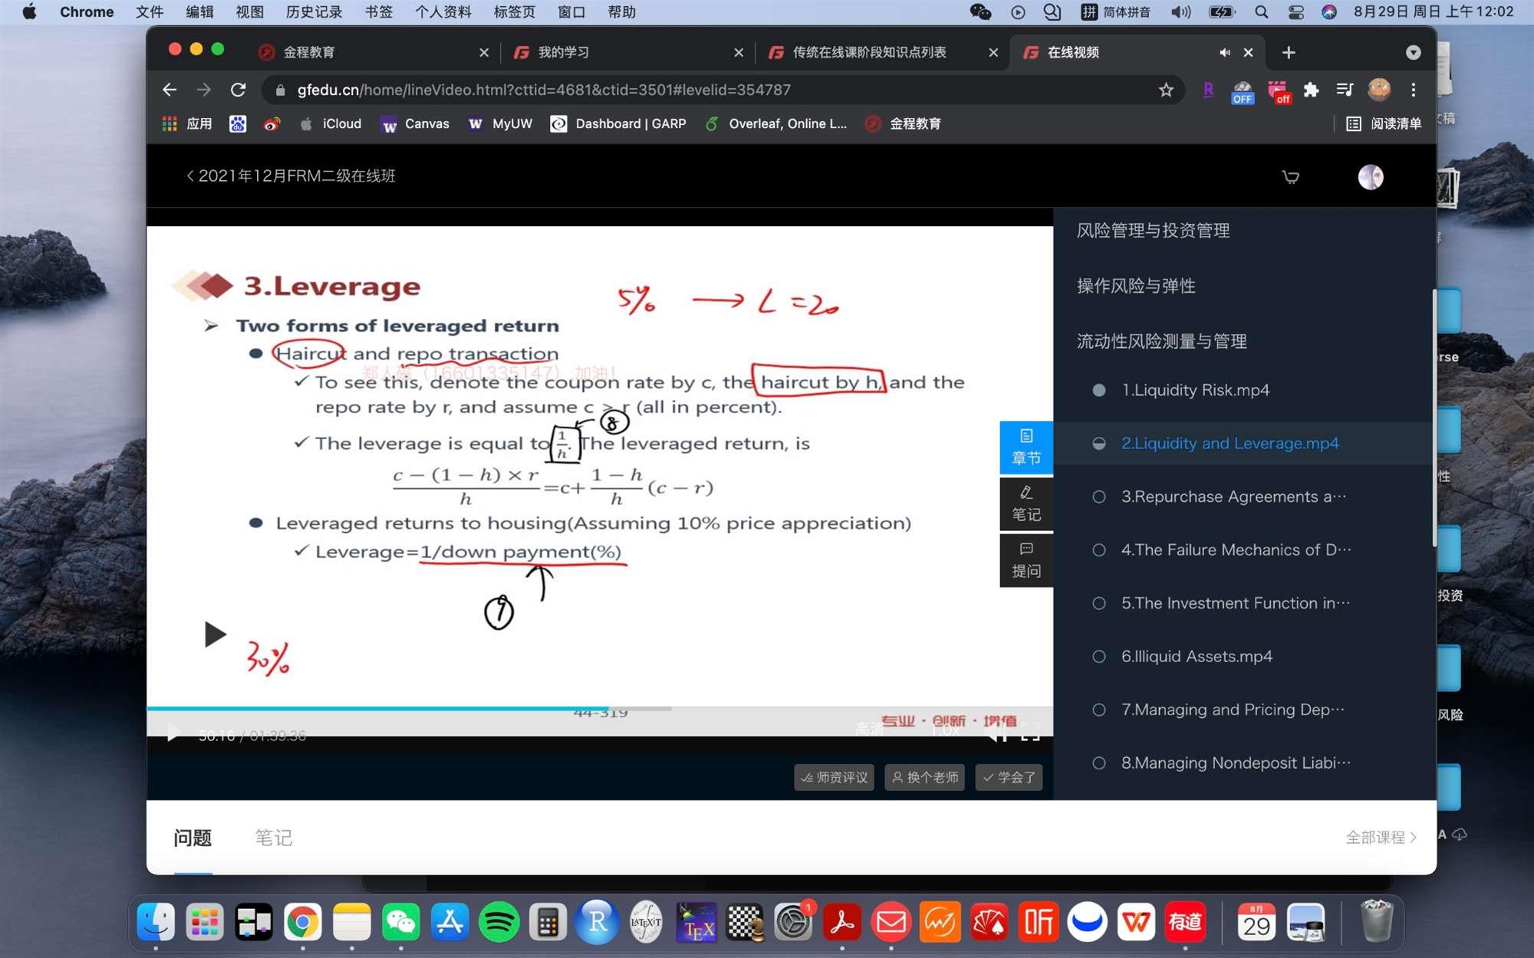Screen dimensions: 1534x958
Task: Open the iCloud bookmark
Action: 331,123
